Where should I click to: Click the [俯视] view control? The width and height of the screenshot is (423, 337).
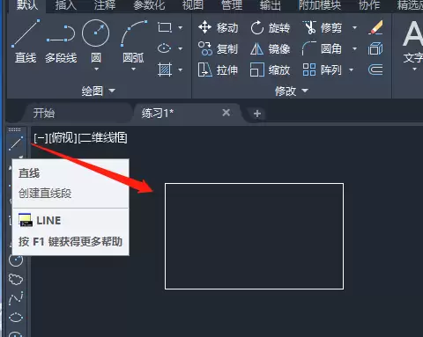point(63,138)
